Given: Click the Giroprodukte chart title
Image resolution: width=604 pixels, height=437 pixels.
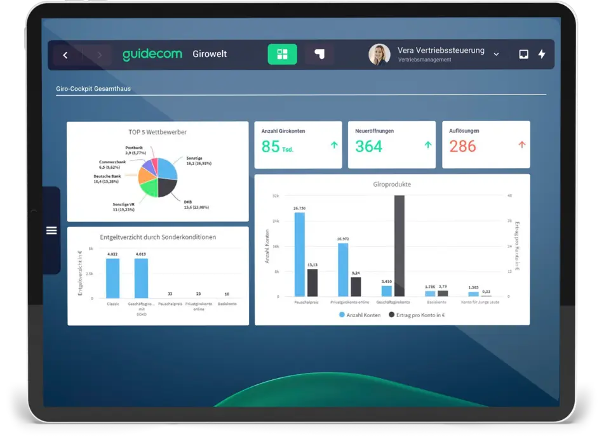Looking at the screenshot, I should 392,185.
